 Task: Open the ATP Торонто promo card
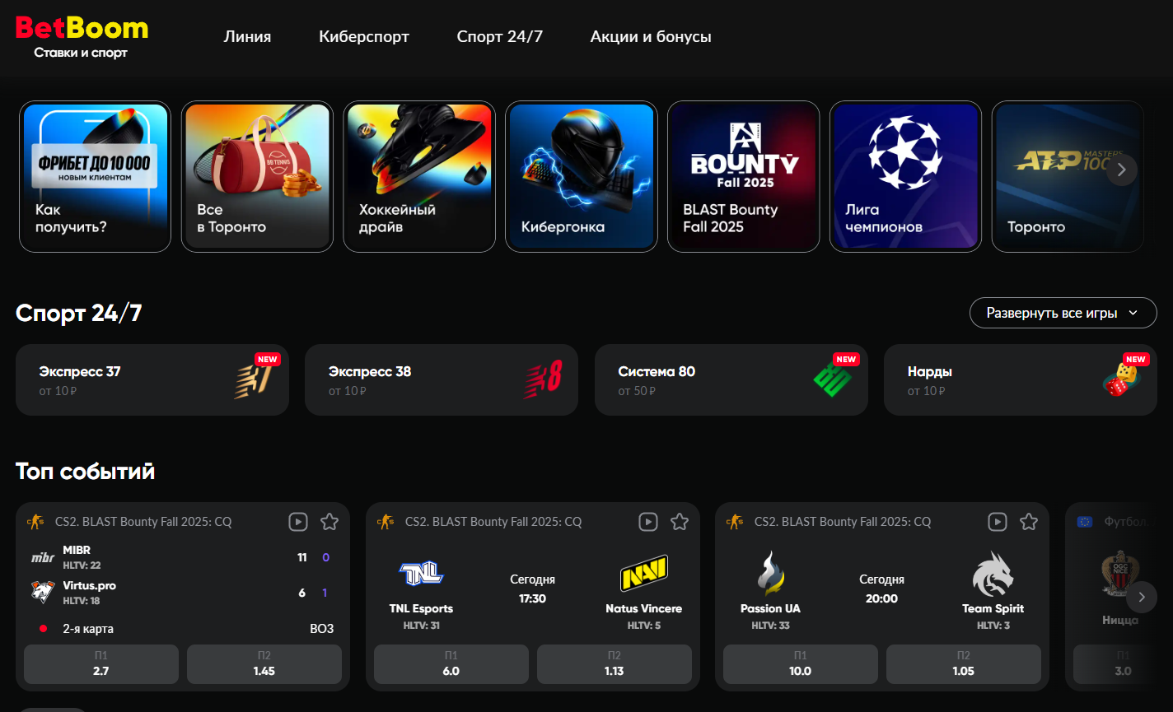pyautogui.click(x=1068, y=176)
